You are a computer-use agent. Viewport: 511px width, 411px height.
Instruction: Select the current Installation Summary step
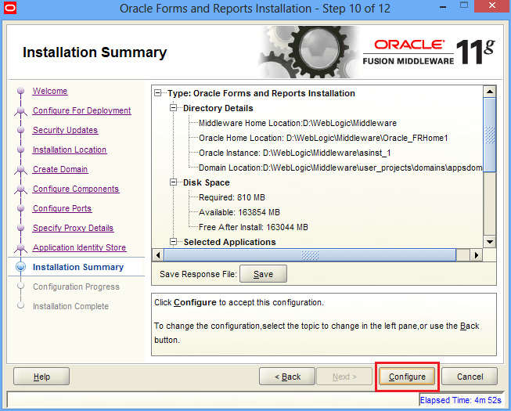click(78, 267)
